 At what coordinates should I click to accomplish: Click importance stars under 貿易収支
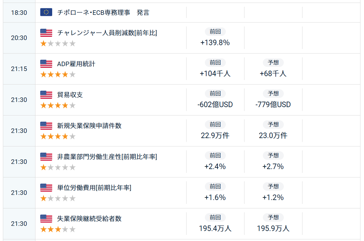tap(58, 105)
